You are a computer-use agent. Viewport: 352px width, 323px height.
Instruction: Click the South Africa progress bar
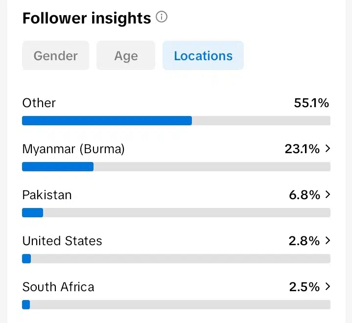click(x=176, y=305)
